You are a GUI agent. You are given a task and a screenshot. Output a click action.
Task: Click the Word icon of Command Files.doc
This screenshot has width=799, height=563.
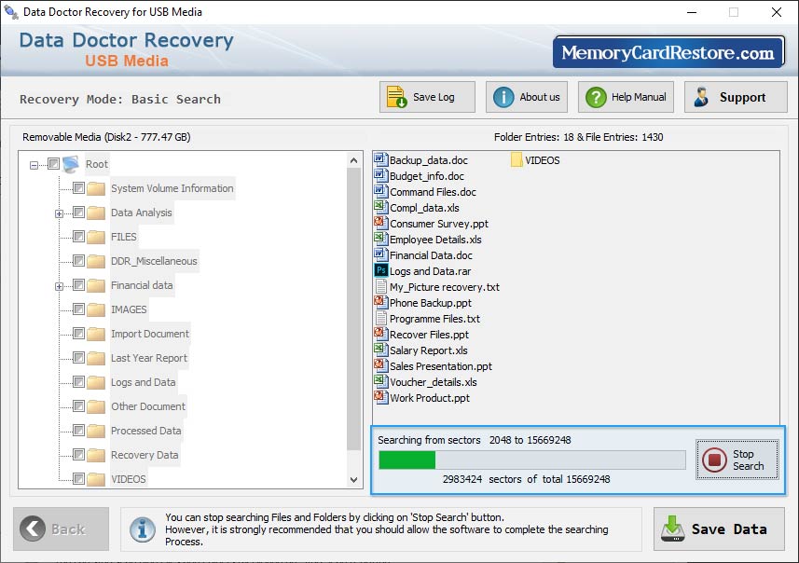click(x=380, y=191)
